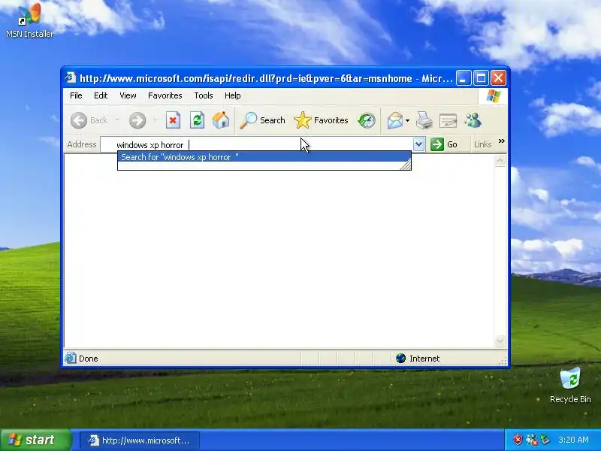Click the 'Done' status bar text
The height and width of the screenshot is (451, 601).
(88, 359)
